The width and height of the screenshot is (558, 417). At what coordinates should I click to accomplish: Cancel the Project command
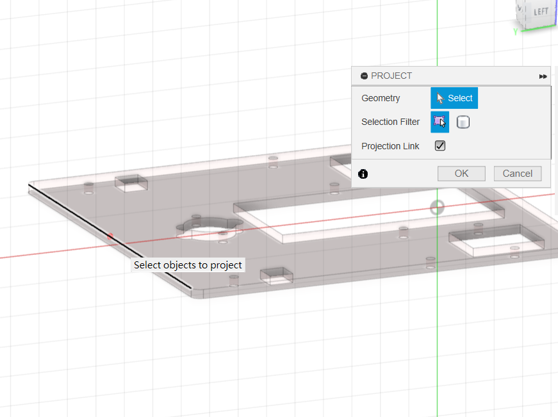[x=517, y=174]
